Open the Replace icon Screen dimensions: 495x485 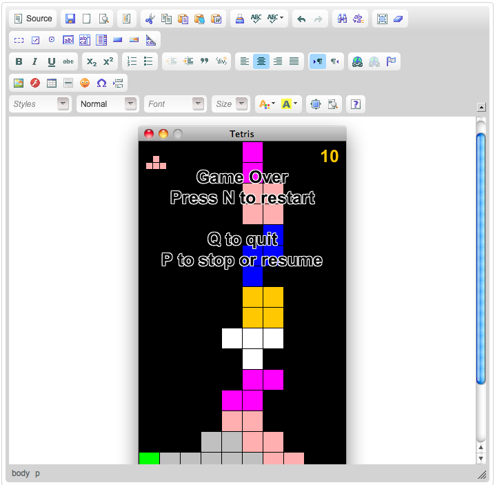(x=358, y=19)
